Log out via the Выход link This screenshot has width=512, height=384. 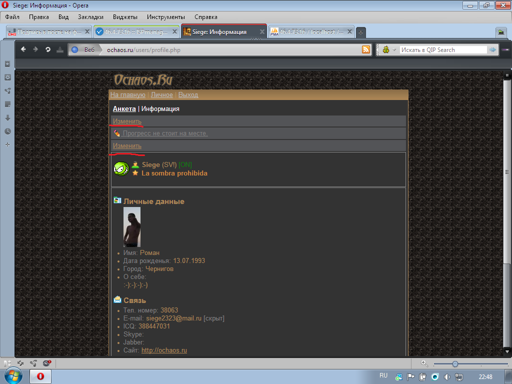188,94
